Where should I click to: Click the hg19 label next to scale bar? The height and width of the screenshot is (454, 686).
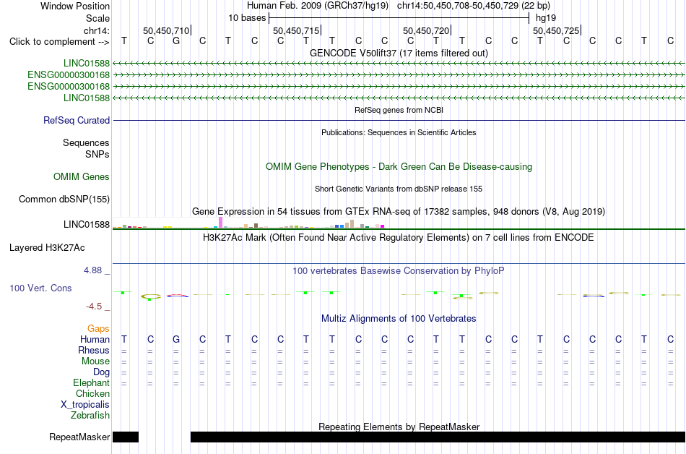(x=546, y=18)
